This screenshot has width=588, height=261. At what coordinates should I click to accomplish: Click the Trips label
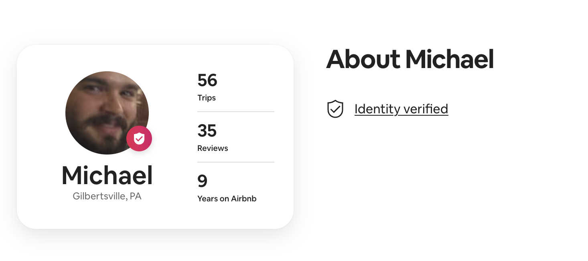(x=207, y=98)
